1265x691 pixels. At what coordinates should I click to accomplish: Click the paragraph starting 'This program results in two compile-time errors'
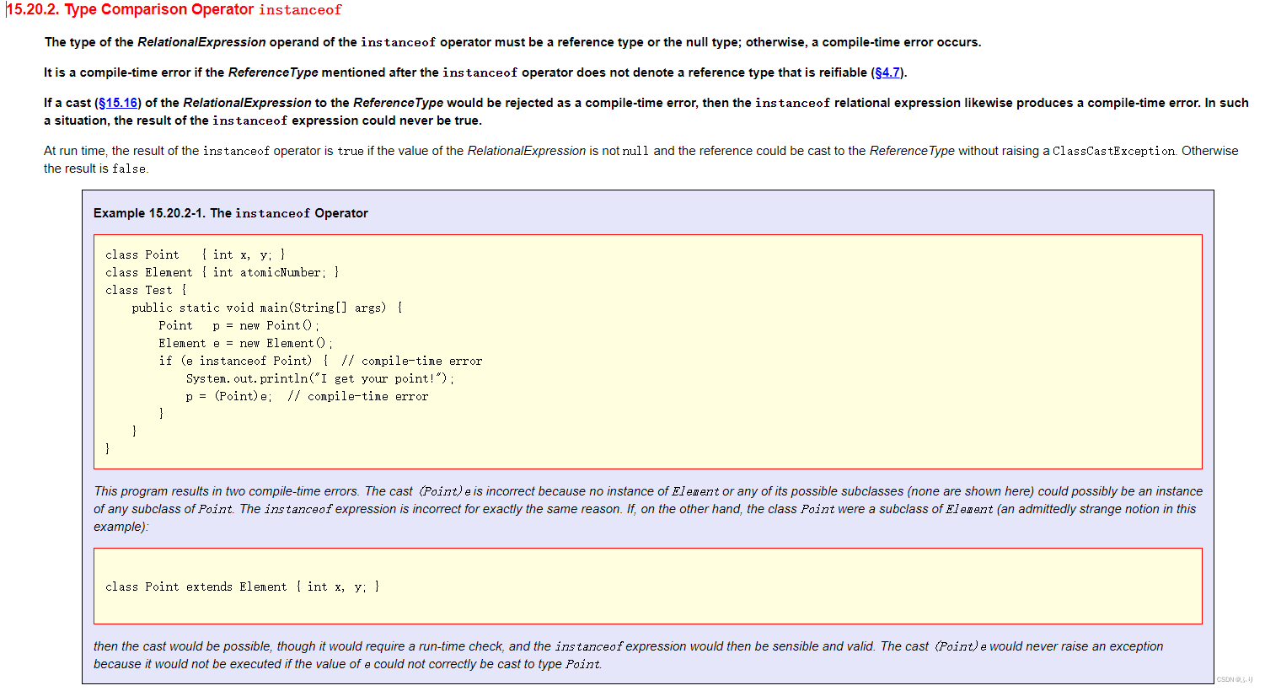pyautogui.click(x=648, y=509)
